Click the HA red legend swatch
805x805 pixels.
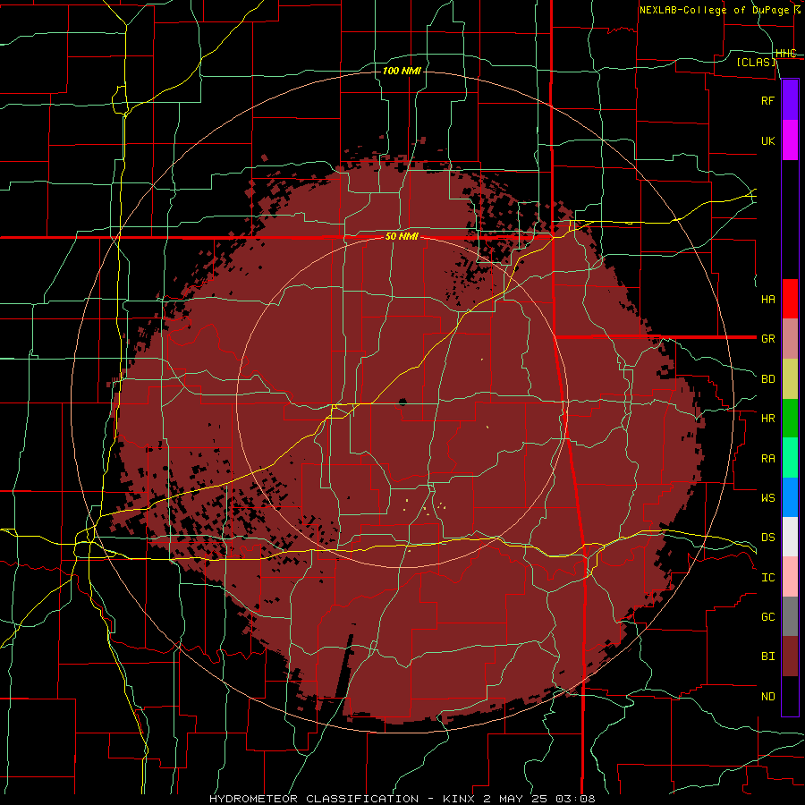point(790,299)
